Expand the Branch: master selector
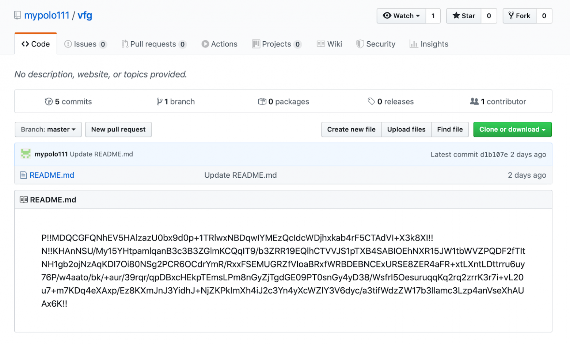The width and height of the screenshot is (570, 344). click(x=48, y=129)
